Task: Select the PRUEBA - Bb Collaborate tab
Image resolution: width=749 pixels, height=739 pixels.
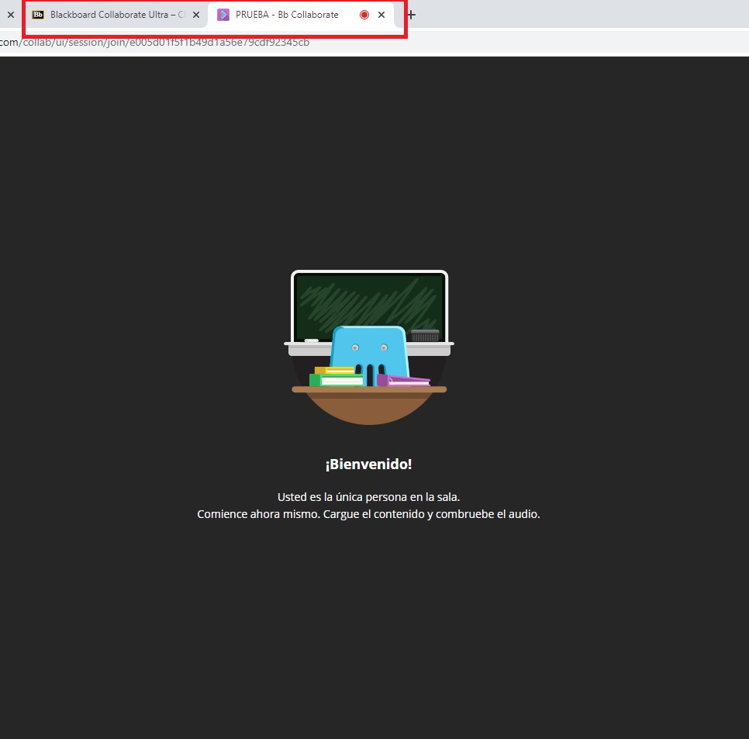Action: pyautogui.click(x=287, y=15)
